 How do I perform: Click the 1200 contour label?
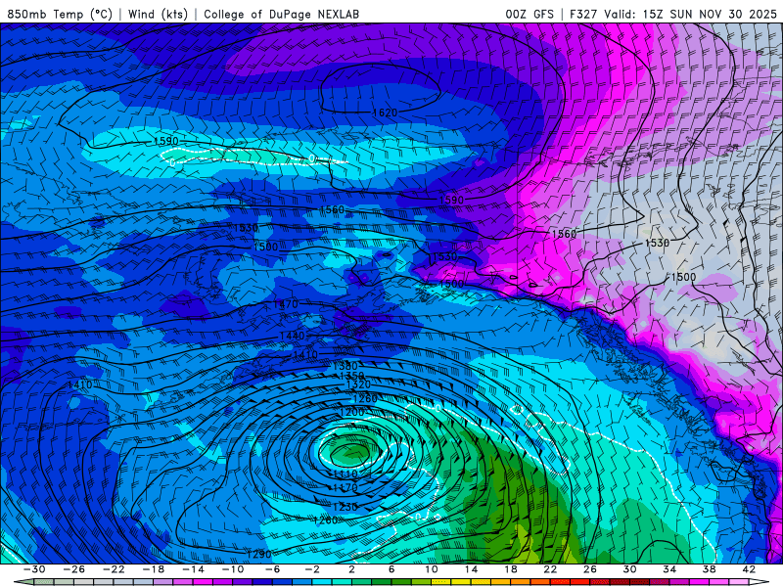pyautogui.click(x=351, y=412)
